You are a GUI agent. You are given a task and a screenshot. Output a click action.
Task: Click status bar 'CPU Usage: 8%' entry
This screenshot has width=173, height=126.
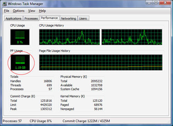[40, 121]
